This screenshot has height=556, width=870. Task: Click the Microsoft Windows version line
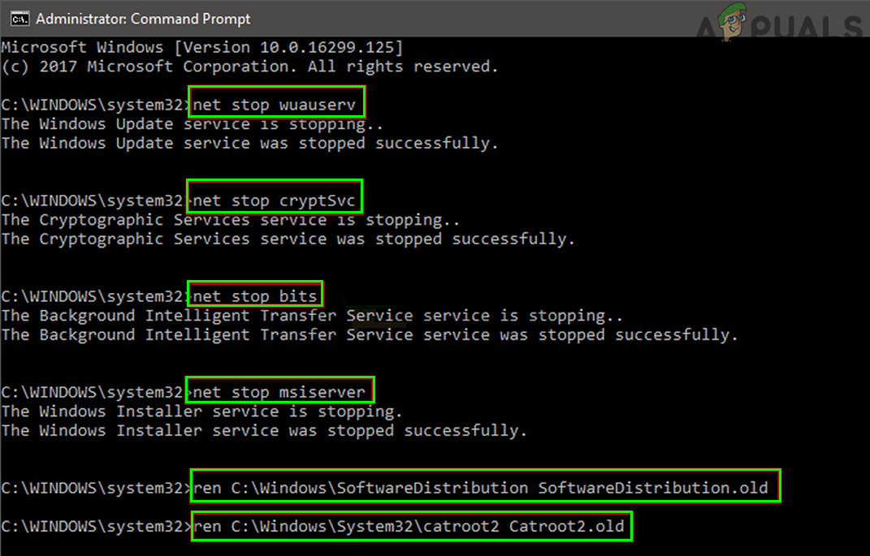(x=202, y=47)
